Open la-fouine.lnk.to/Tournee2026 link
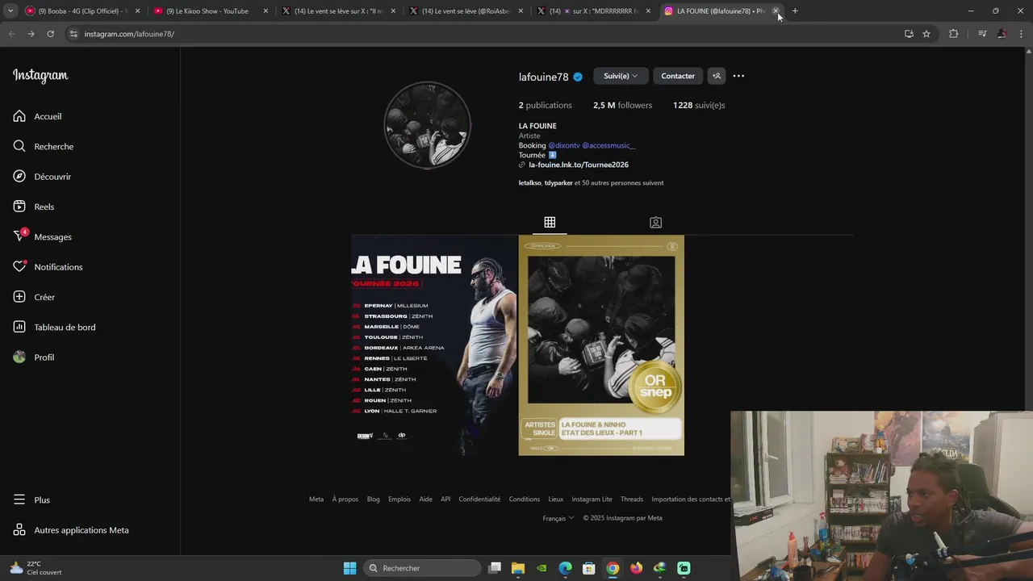The height and width of the screenshot is (581, 1033). coord(579,165)
